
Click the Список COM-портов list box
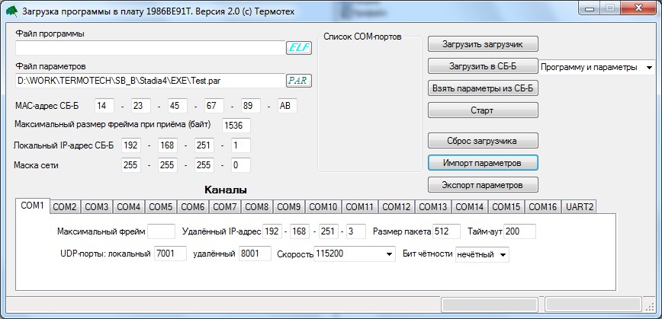(370, 105)
